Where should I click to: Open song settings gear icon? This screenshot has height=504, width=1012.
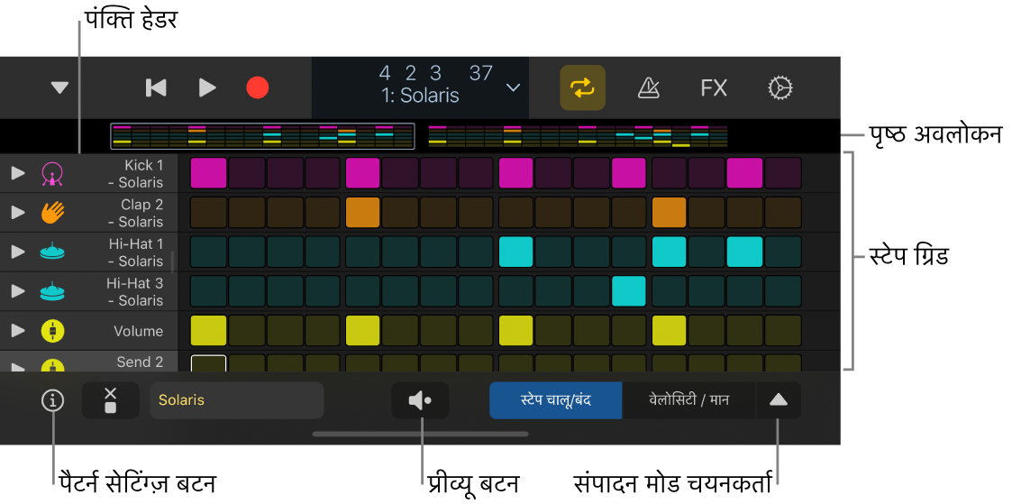[780, 87]
